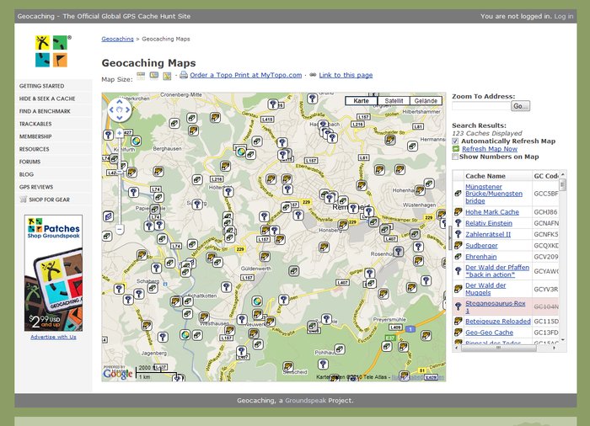This screenshot has width=590, height=426.
Task: Click the chain icon beside Link to this page
Action: (x=313, y=75)
